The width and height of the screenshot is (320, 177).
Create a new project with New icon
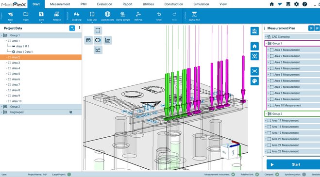point(10,14)
